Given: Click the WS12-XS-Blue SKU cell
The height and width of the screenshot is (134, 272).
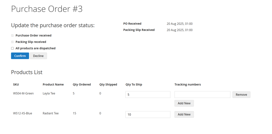Looking at the screenshot, I should (23, 113).
